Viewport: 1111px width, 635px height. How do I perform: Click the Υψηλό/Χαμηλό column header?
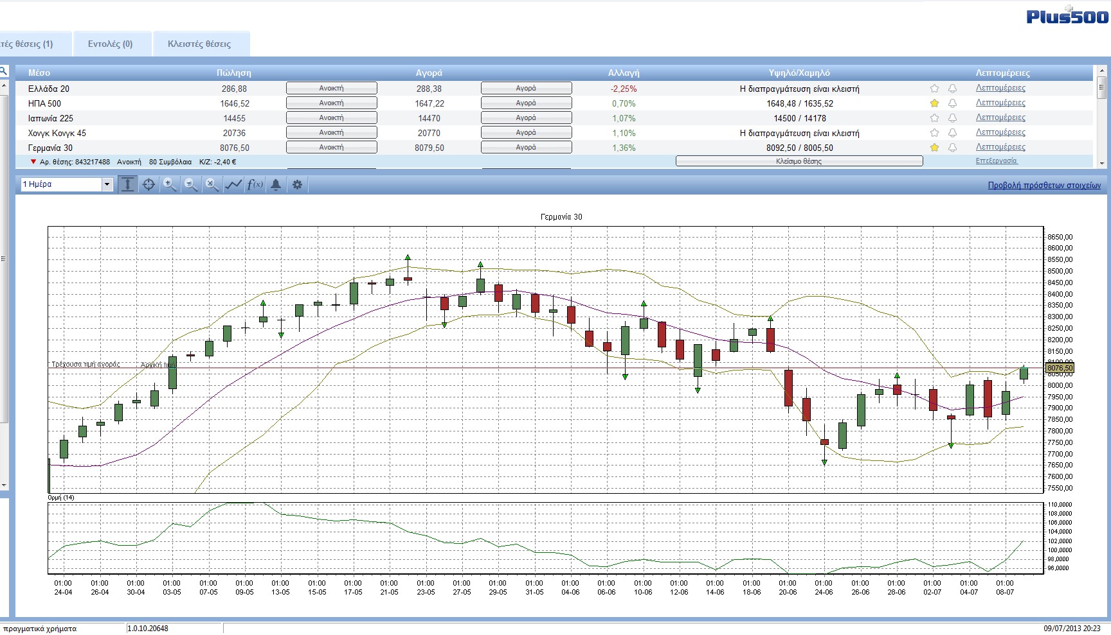click(x=799, y=73)
